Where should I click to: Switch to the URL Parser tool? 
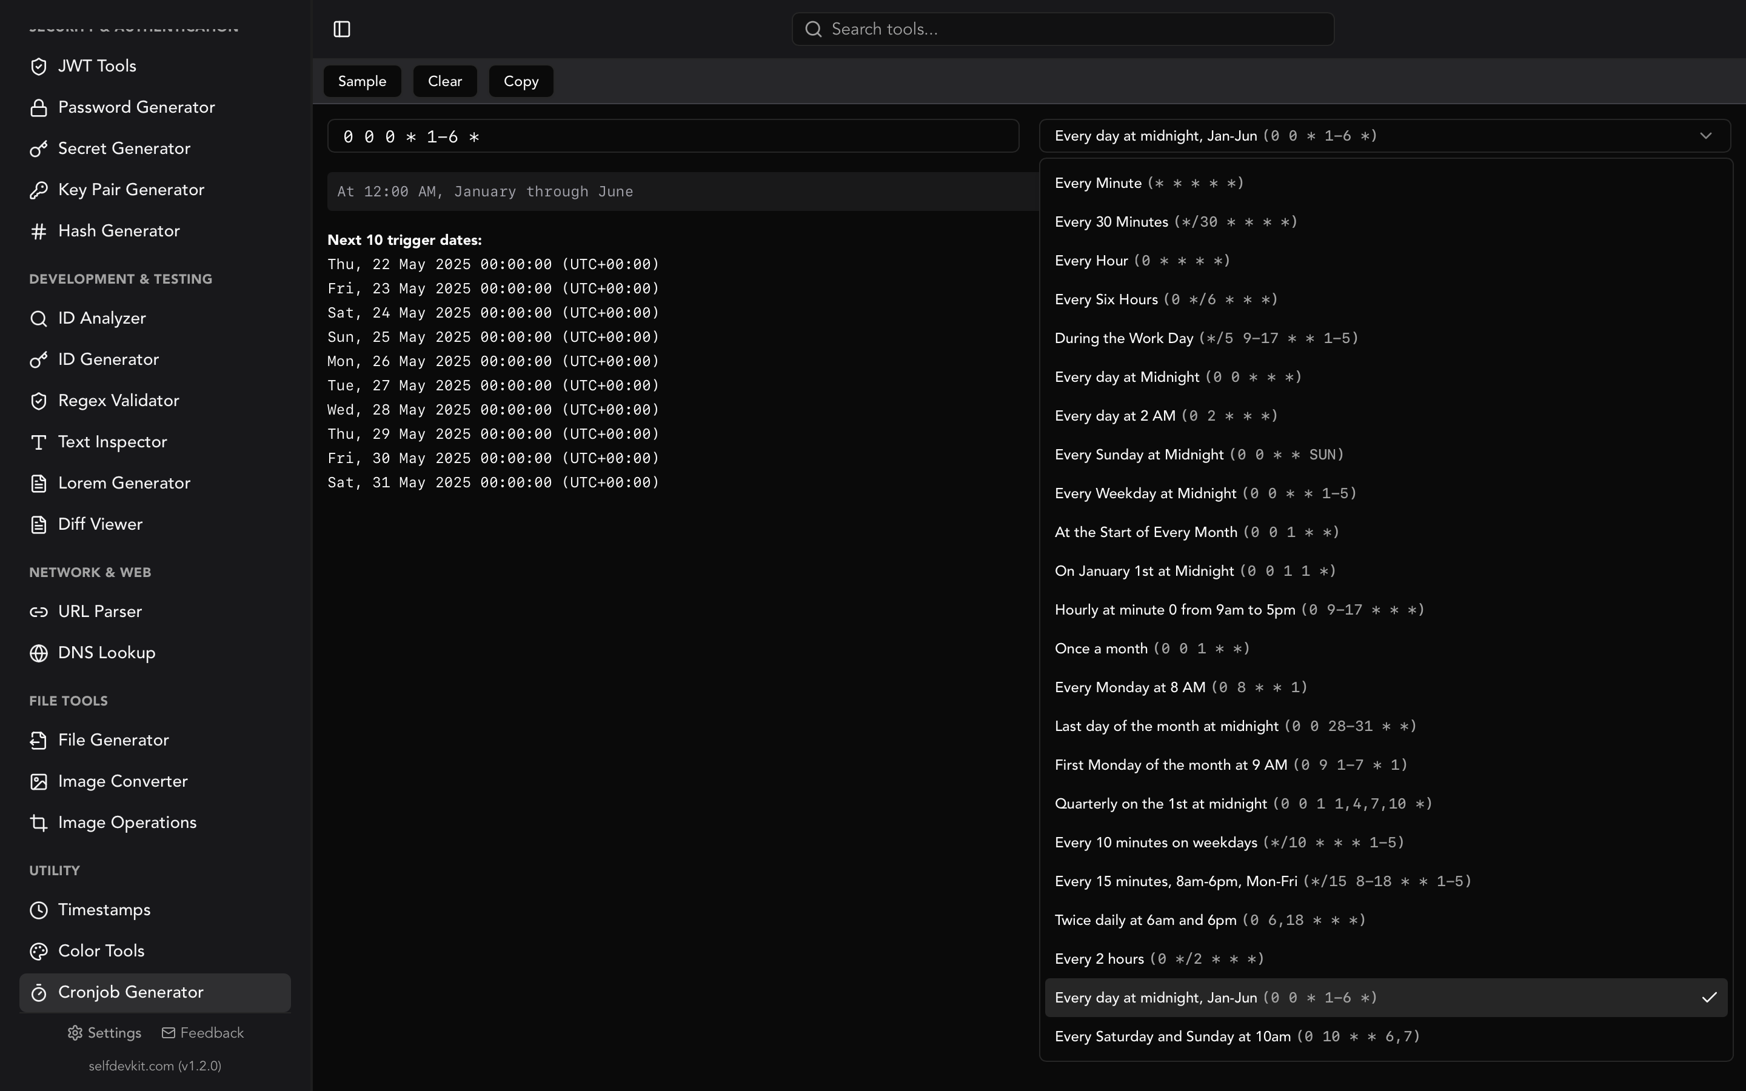pos(100,611)
